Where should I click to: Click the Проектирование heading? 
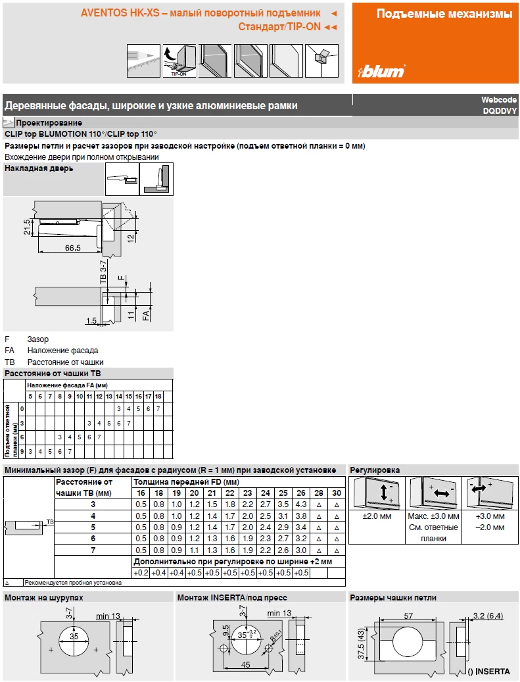tap(49, 123)
